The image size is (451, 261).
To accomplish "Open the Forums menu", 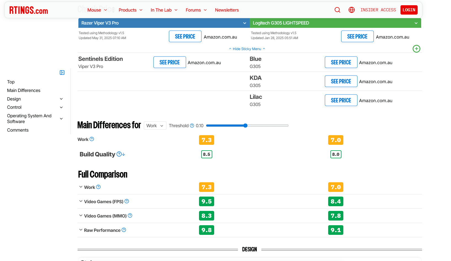I will [196, 10].
